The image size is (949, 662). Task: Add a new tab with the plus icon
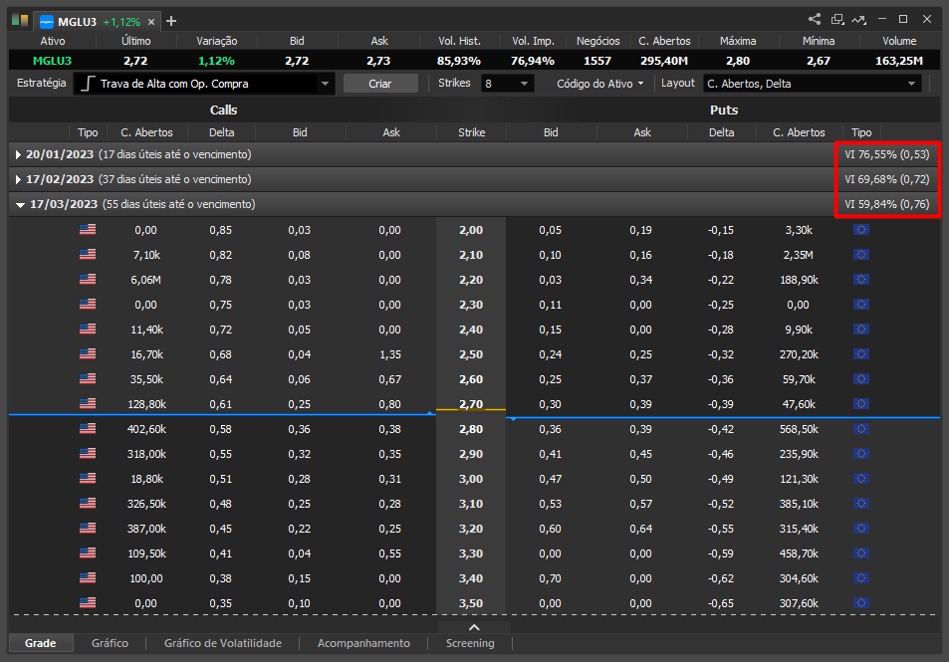(171, 21)
